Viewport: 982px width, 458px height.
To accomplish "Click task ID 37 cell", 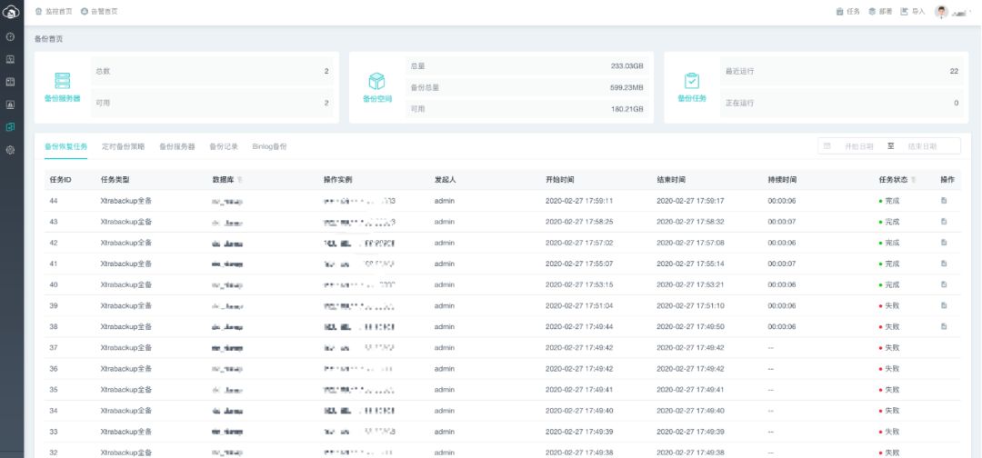I will pyautogui.click(x=54, y=348).
